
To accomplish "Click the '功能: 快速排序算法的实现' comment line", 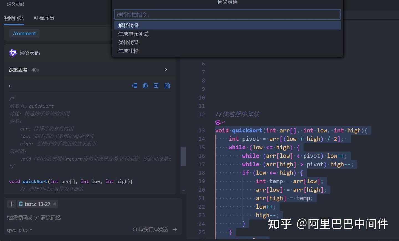I will (39, 114).
